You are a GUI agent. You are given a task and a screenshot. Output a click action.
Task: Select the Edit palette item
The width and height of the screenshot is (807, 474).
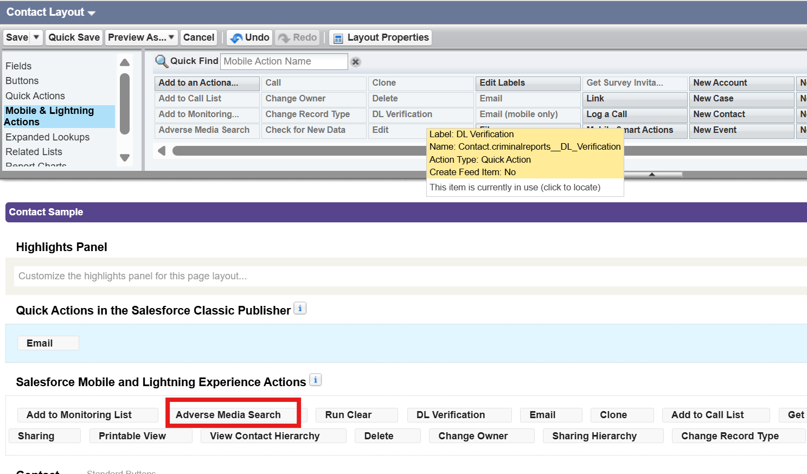pos(397,130)
